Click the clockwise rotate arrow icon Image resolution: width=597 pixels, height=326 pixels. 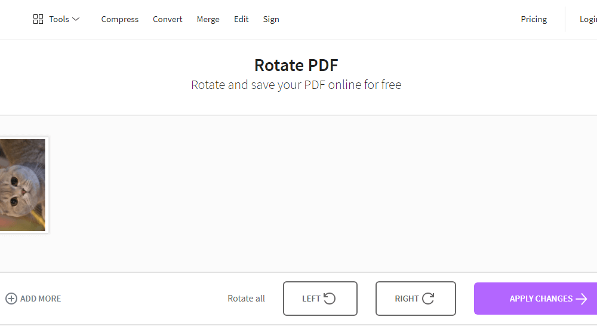(428, 299)
